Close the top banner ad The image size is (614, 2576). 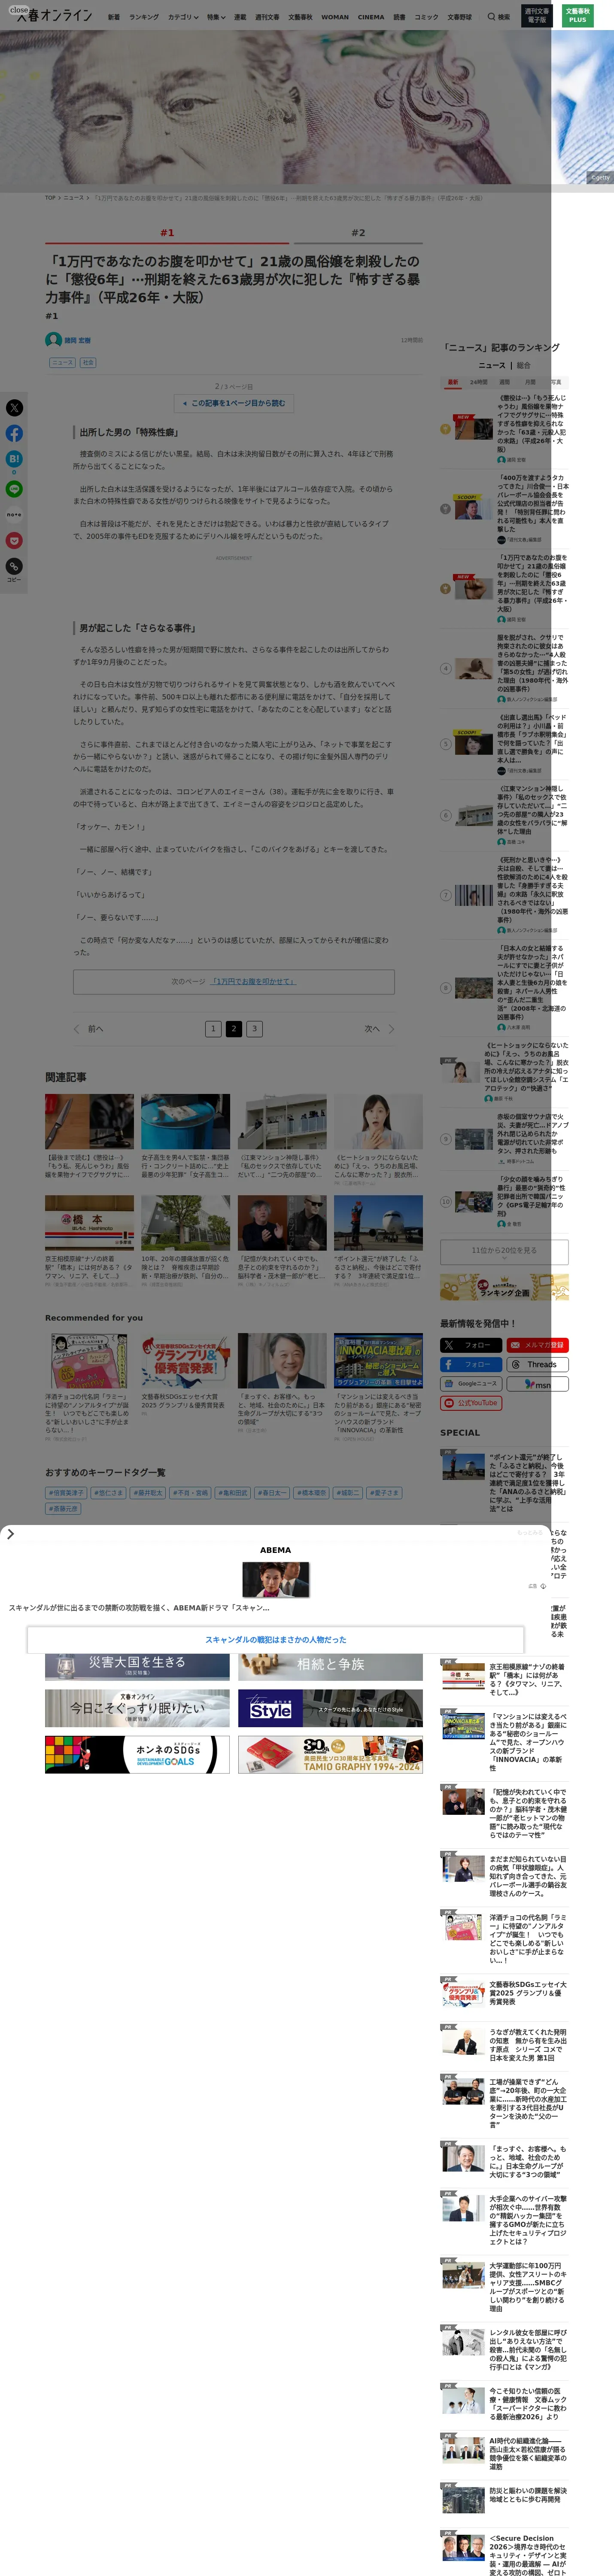tap(19, 10)
